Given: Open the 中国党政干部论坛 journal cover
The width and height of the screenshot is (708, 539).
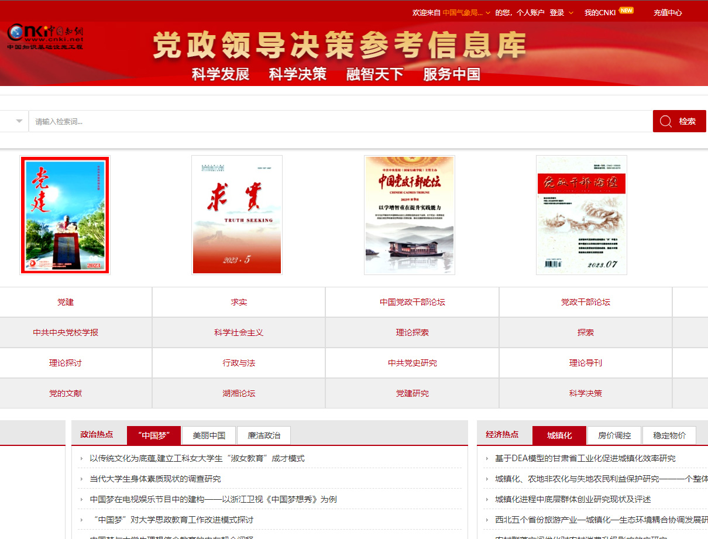Looking at the screenshot, I should tap(409, 215).
